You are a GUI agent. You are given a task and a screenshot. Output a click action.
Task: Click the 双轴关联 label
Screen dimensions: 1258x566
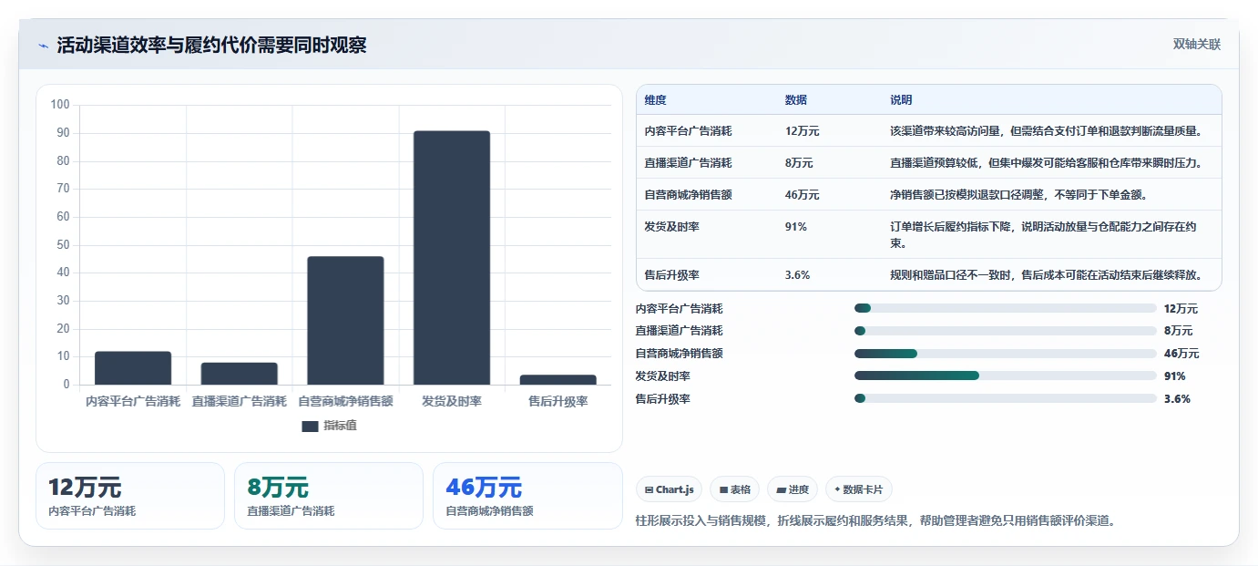[1196, 45]
